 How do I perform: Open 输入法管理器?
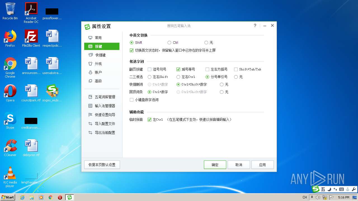[102, 106]
